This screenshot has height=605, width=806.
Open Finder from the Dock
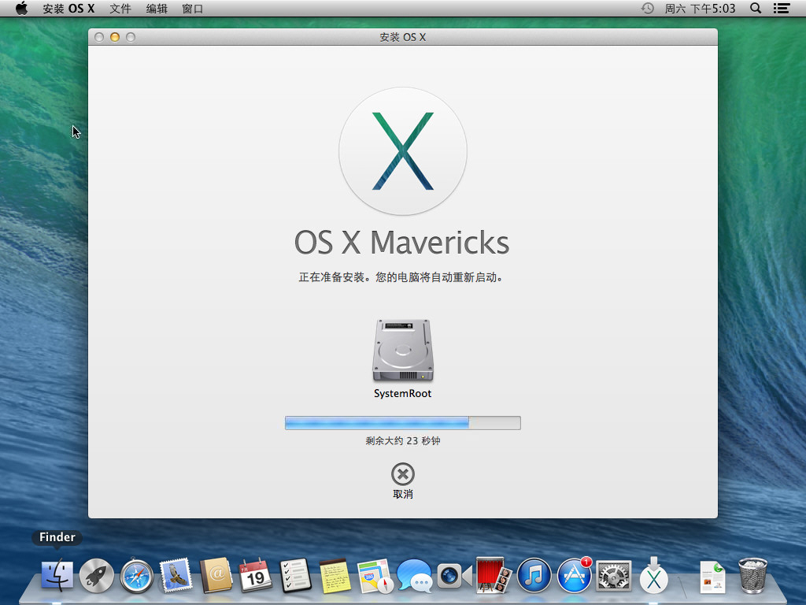[57, 575]
